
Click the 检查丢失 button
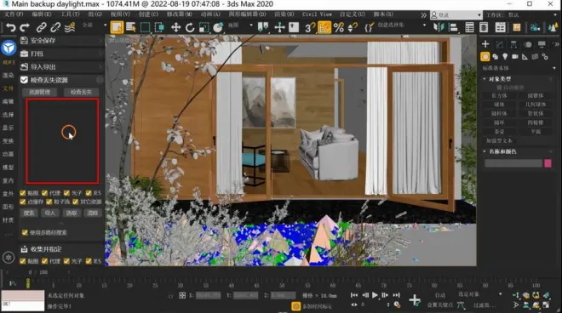coord(81,92)
